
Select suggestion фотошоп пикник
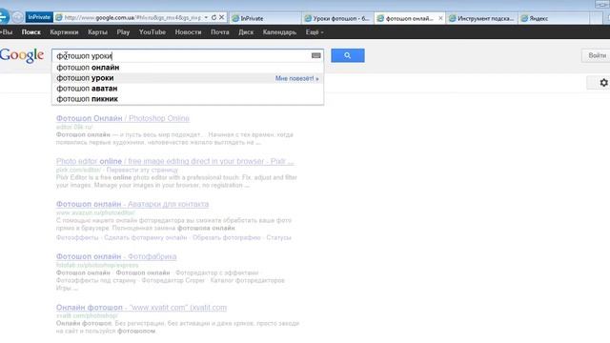point(188,99)
